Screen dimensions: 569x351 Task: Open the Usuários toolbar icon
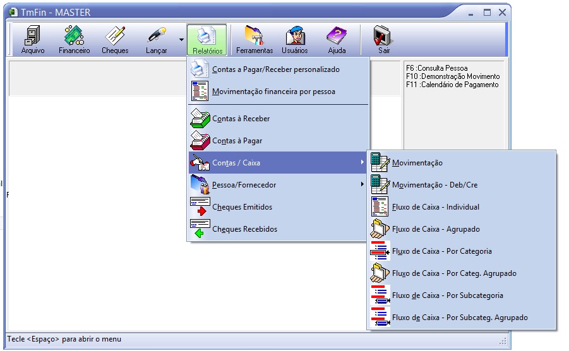pyautogui.click(x=294, y=40)
